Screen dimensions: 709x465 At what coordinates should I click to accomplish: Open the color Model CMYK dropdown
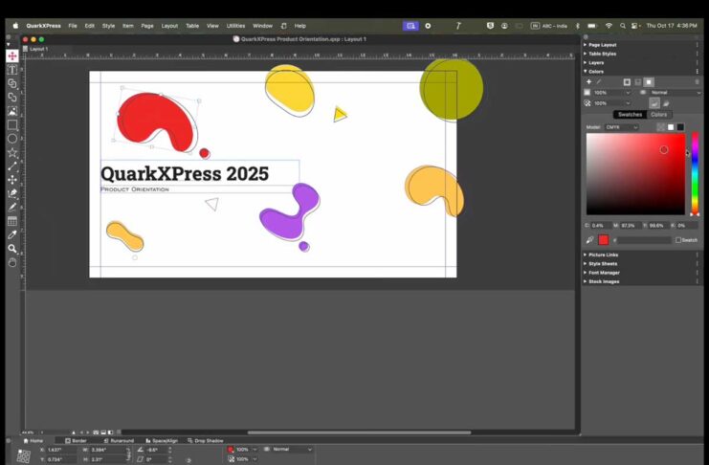pos(622,127)
